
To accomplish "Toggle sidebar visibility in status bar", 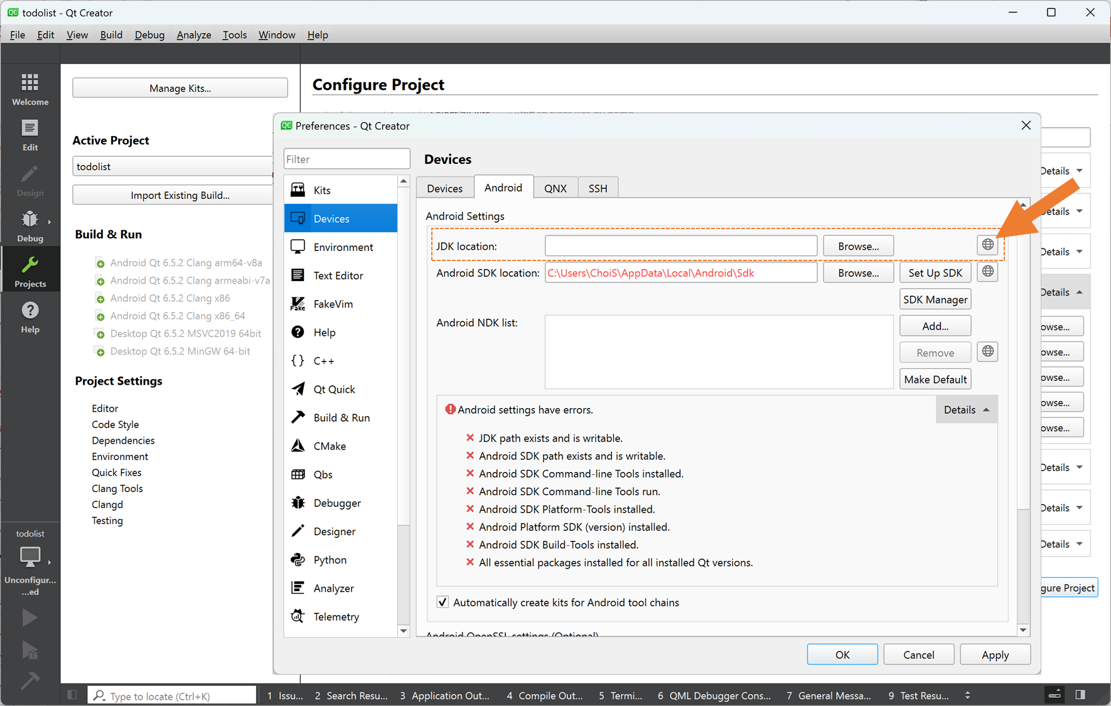I will 72,695.
